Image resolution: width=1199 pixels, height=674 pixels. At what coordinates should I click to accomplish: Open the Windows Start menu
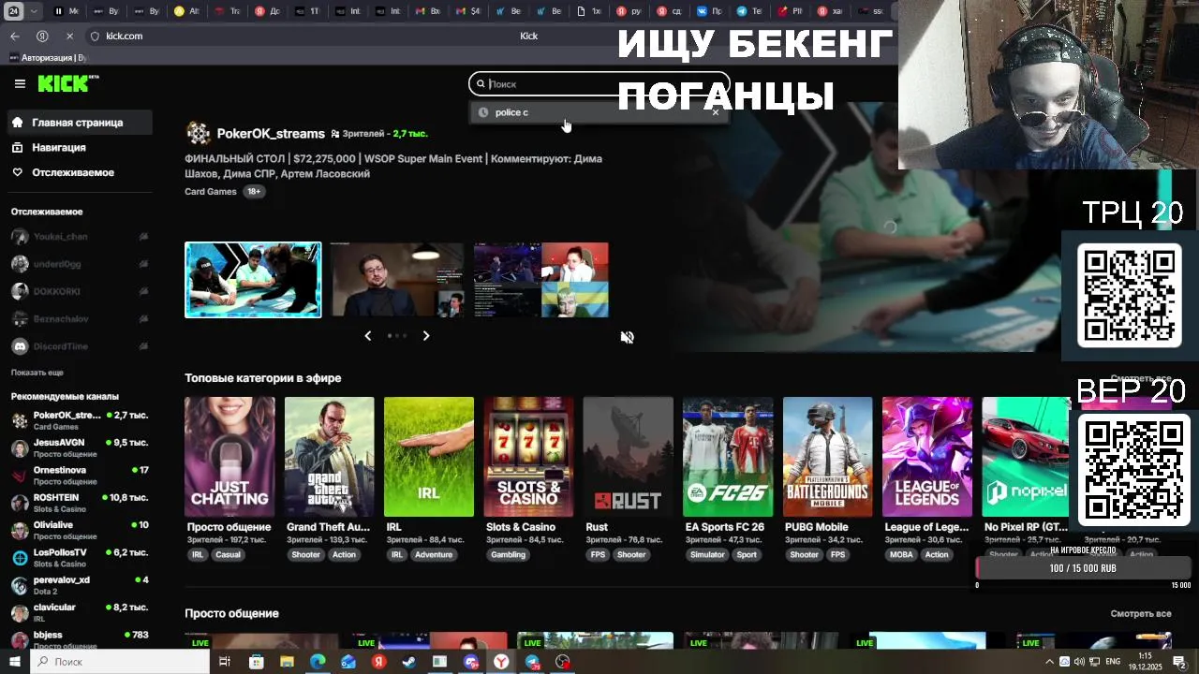tap(14, 662)
